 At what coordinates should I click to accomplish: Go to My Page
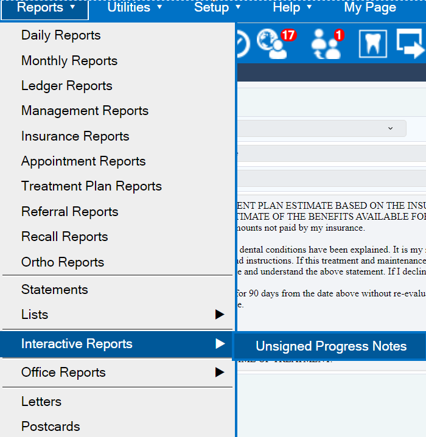[370, 7]
